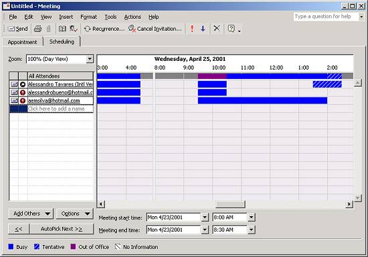
Task: Open meeting start time 8:00 AM dropdown
Action: (251, 218)
